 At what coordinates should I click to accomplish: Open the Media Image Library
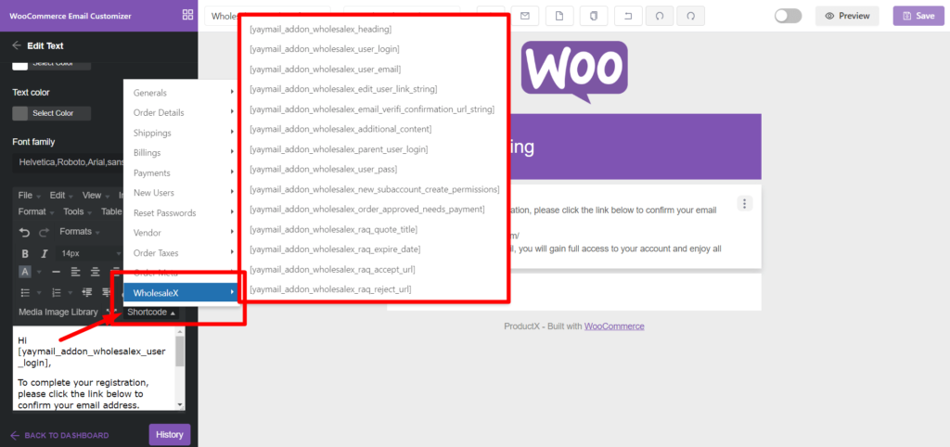58,312
